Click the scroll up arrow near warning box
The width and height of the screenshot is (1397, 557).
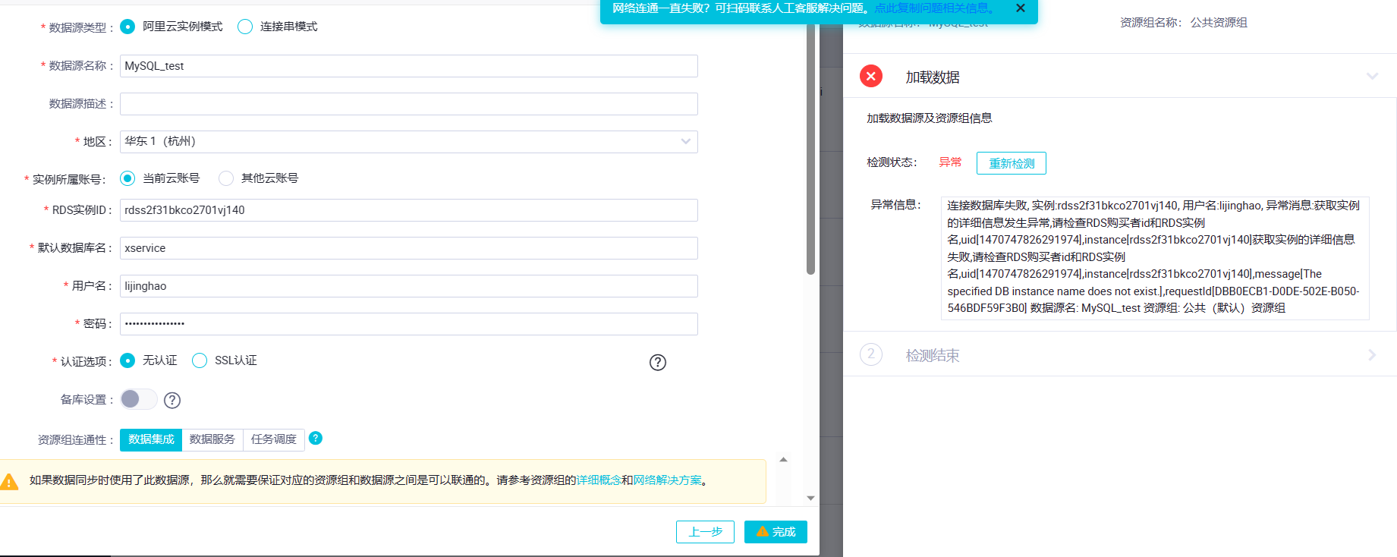(784, 460)
